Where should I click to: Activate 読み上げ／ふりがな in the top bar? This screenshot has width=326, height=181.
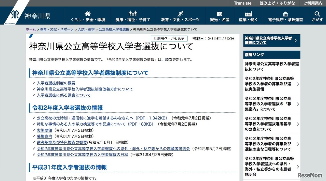tap(277, 3)
